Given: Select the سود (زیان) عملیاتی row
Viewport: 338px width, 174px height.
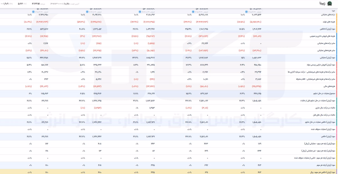Looking at the screenshot, I should 169,58.
